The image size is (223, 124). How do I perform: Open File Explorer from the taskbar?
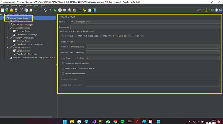[x=72, y=122]
